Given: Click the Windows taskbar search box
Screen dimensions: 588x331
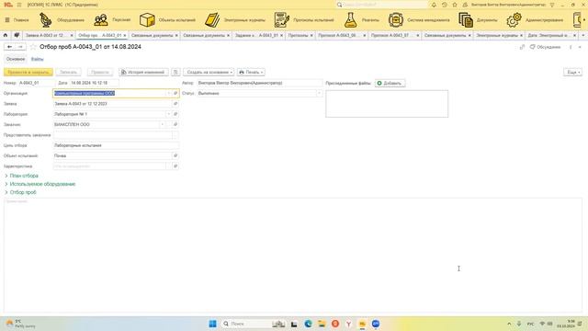Looking at the screenshot, I should tap(254, 324).
